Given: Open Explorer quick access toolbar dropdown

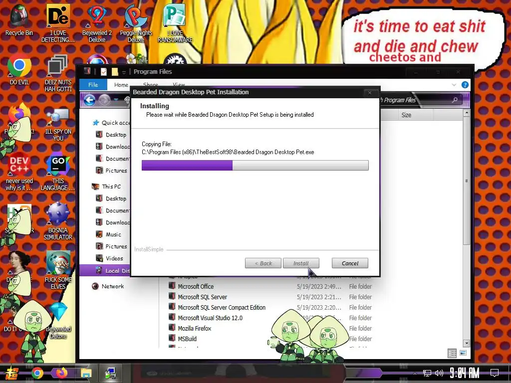Looking at the screenshot, I should tap(124, 72).
